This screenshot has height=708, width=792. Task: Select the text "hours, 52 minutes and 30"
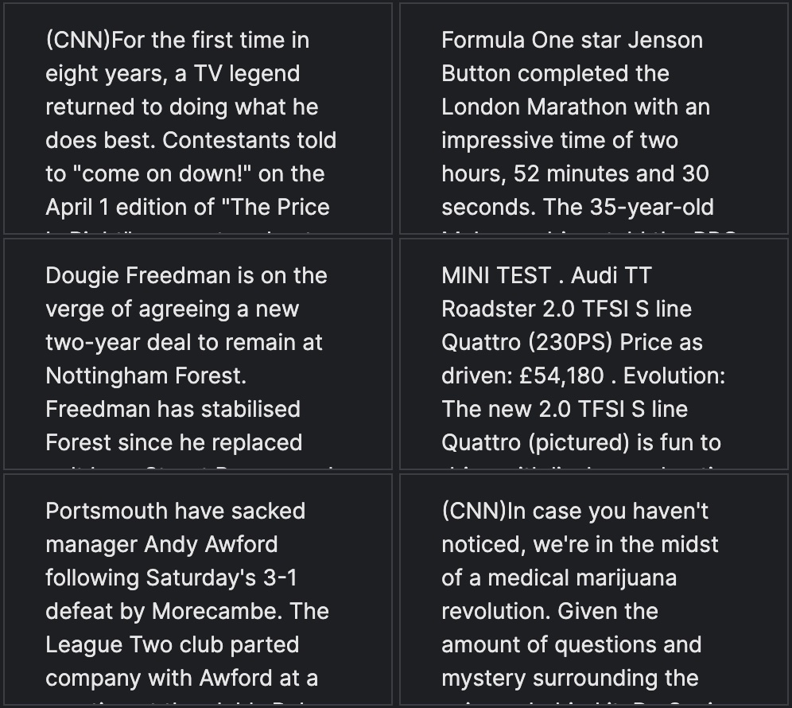(575, 173)
